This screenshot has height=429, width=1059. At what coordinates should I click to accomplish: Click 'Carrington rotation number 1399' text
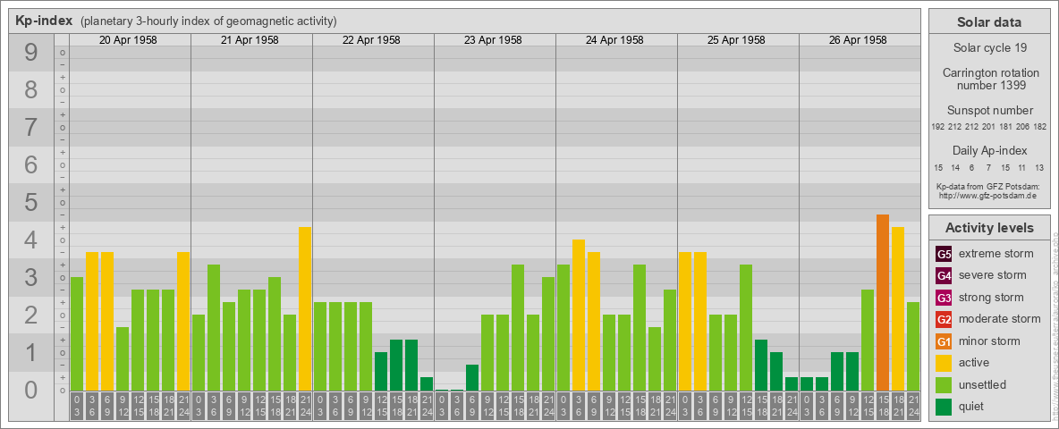point(989,79)
